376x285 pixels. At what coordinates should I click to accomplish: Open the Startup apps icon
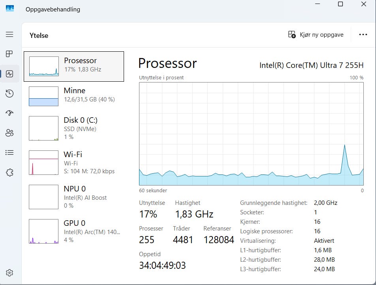[x=9, y=113]
